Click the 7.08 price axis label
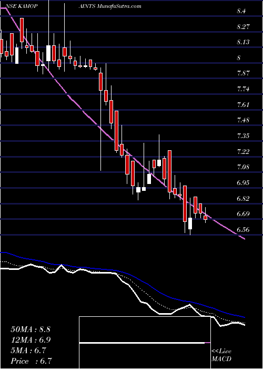263x369 pixels. [242, 167]
